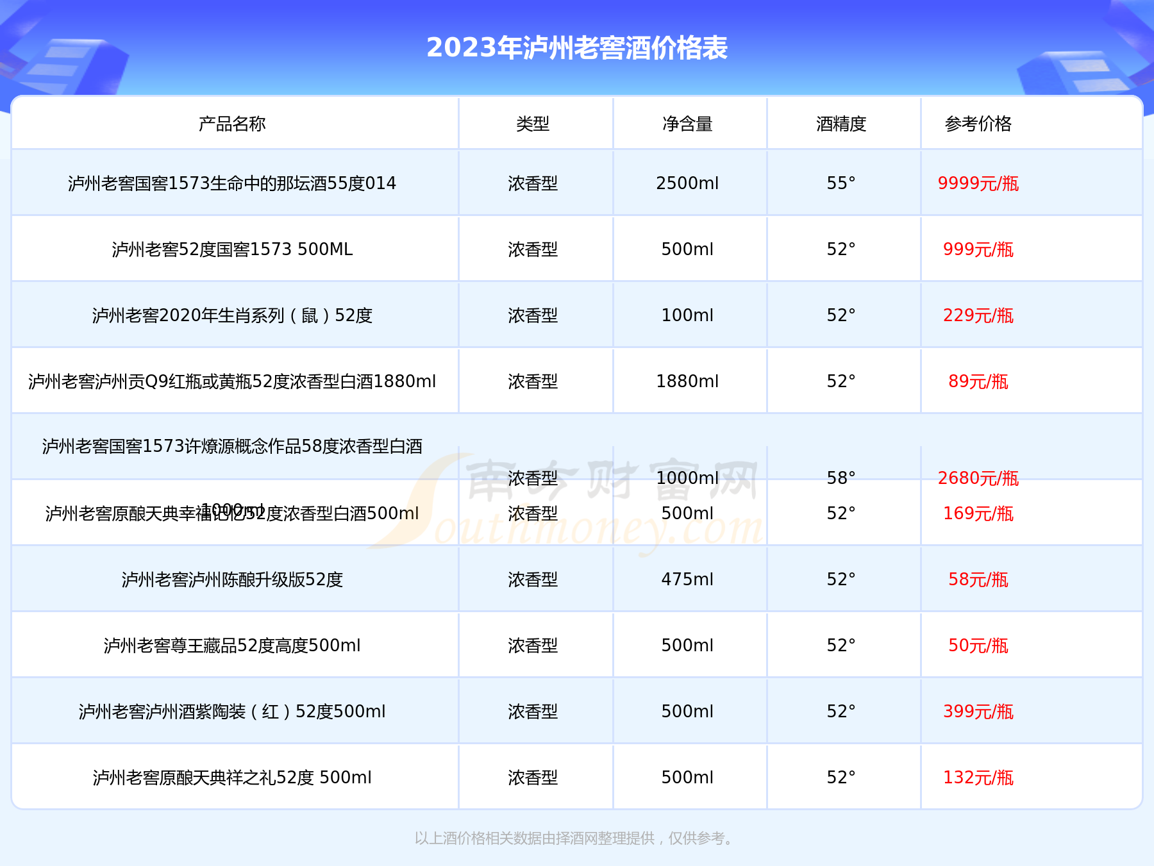Click 52° in the 58元/瓶 row
This screenshot has width=1154, height=866.
tap(841, 579)
